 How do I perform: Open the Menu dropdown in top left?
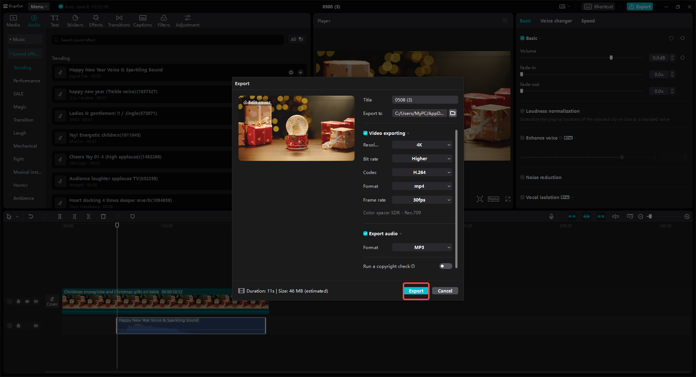[x=38, y=6]
